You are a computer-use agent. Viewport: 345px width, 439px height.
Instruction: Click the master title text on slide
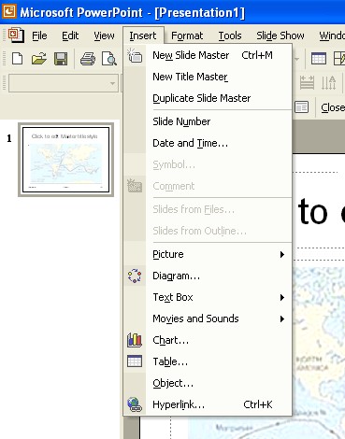[x=321, y=212]
